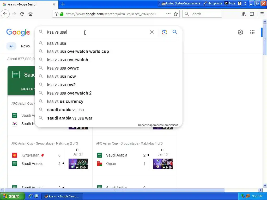This screenshot has width=267, height=200.
Task: Click the second quick launch browser icon
Action: pos(36,196)
